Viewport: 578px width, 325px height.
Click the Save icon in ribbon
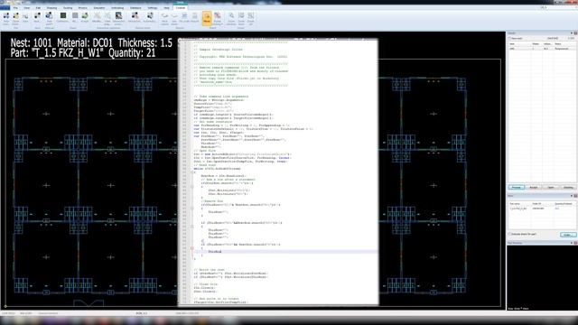pyautogui.click(x=25, y=17)
